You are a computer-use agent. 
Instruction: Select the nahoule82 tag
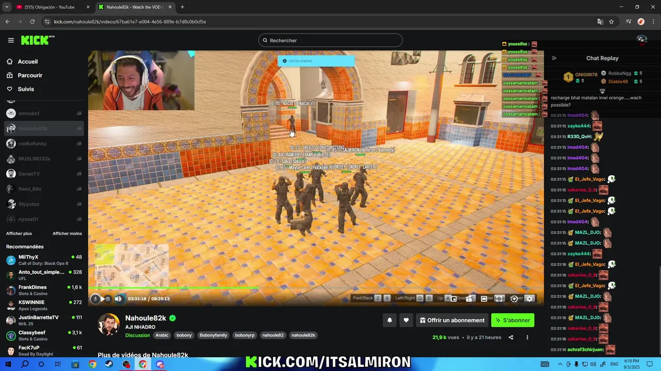click(x=273, y=335)
